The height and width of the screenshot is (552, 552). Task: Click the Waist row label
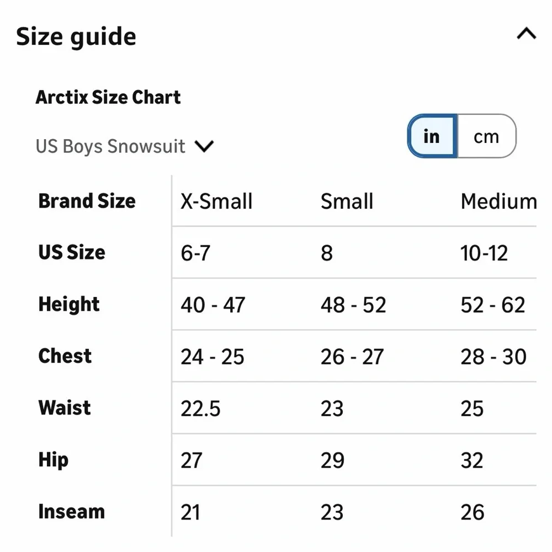point(65,408)
